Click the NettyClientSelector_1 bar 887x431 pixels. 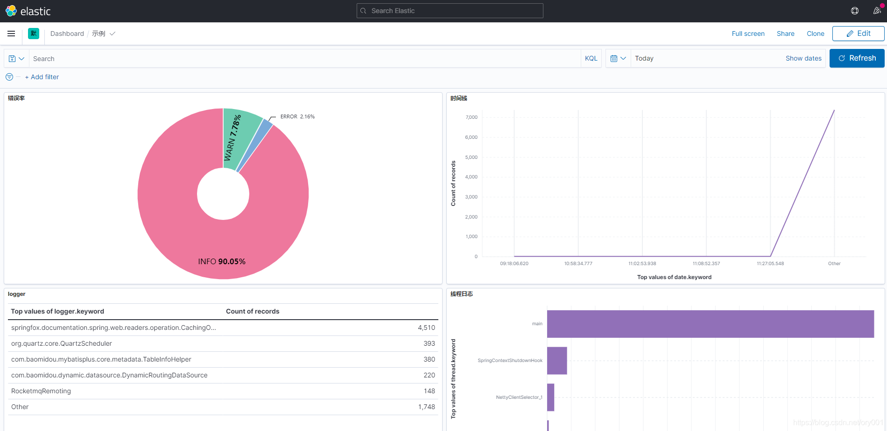click(x=550, y=397)
